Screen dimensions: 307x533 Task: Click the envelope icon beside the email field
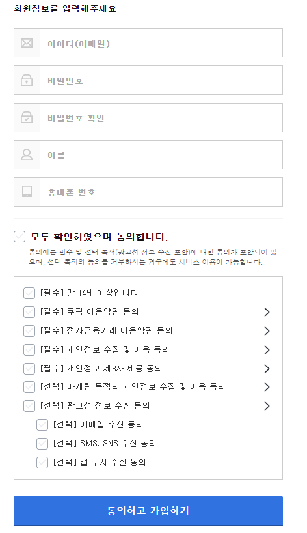pyautogui.click(x=27, y=43)
